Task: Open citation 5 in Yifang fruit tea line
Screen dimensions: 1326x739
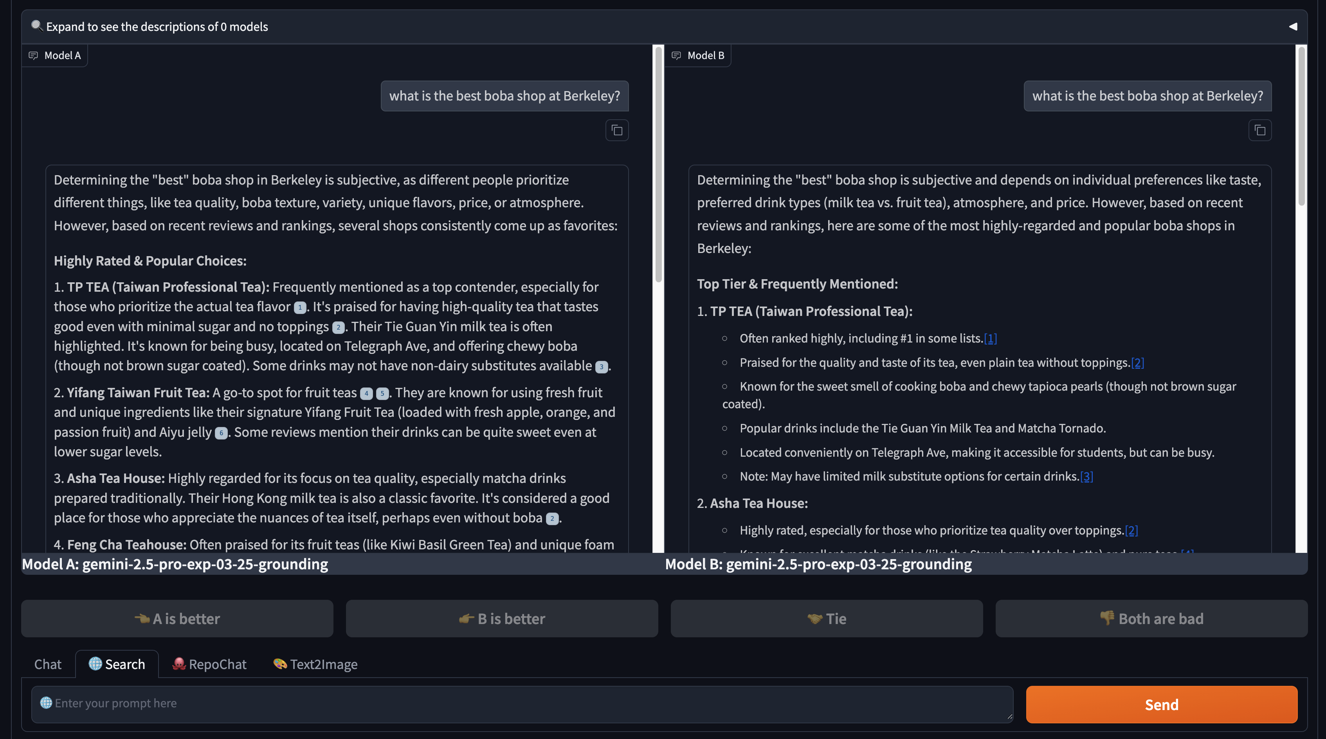Action: [x=382, y=393]
